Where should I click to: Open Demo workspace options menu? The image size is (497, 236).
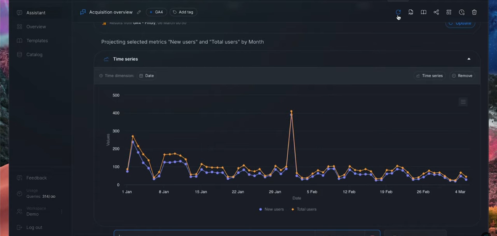62,211
